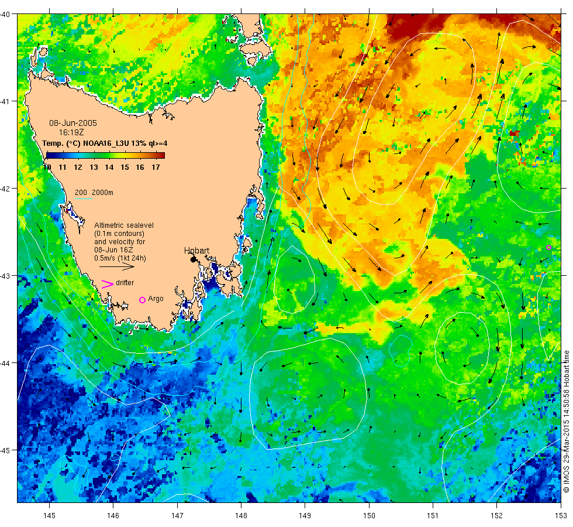Click latitude axis label -41
Image resolution: width=573 pixels, height=527 pixels.
(5, 101)
